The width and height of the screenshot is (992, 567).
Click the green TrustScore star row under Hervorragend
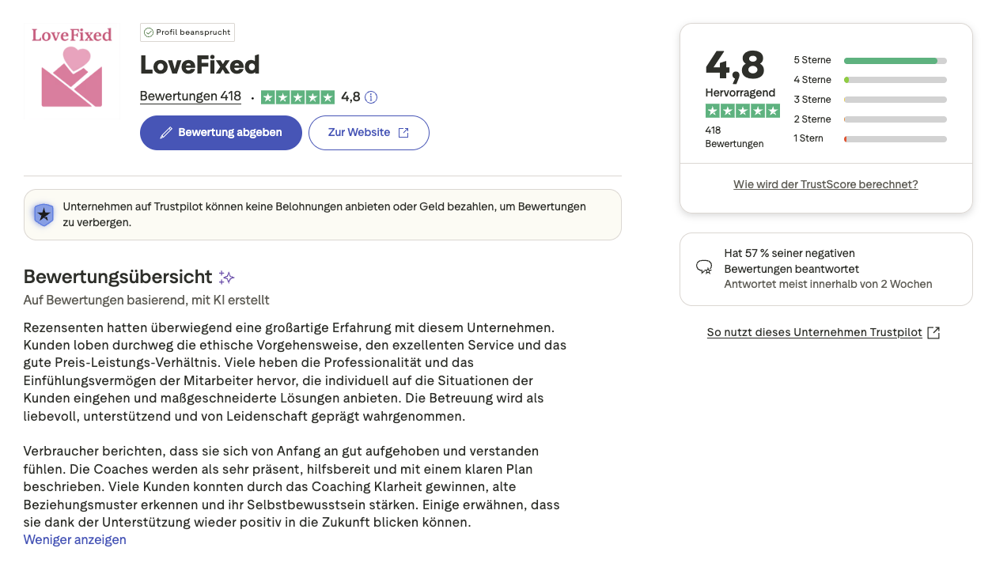[743, 111]
